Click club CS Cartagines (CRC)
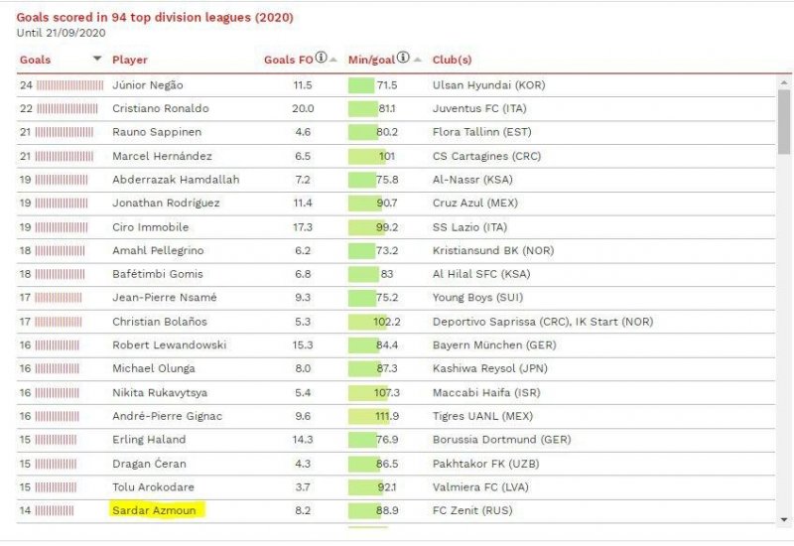Viewport: 794px width, 546px height. click(486, 156)
